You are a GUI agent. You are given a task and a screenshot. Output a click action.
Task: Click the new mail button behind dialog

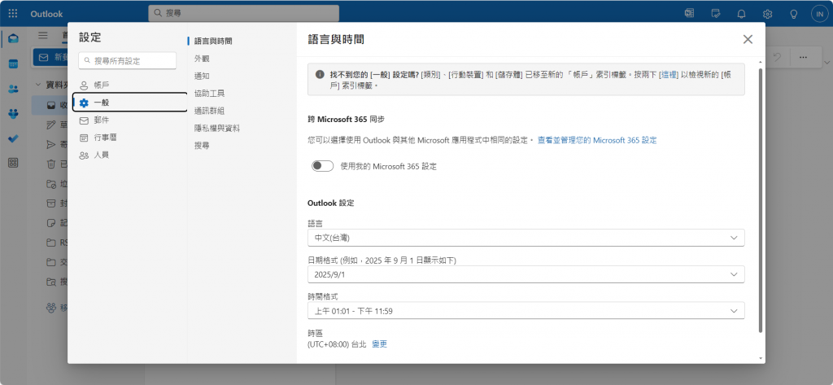coord(50,58)
